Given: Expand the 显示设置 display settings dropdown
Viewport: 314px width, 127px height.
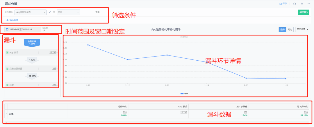Looking at the screenshot, I should pyautogui.click(x=302, y=29).
